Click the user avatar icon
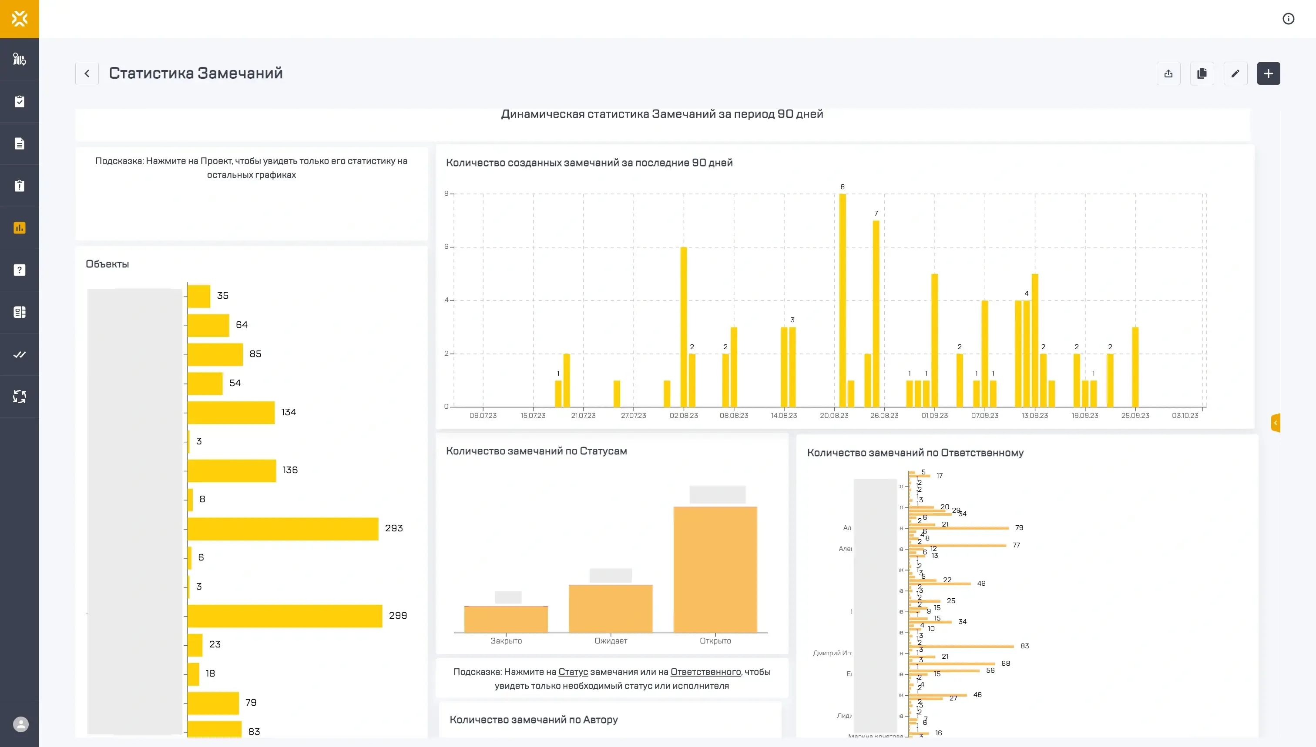This screenshot has width=1316, height=747. pos(20,724)
